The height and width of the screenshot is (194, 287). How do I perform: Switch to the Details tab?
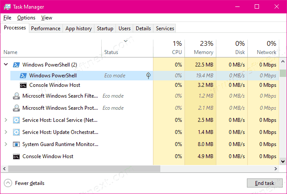coord(143,29)
